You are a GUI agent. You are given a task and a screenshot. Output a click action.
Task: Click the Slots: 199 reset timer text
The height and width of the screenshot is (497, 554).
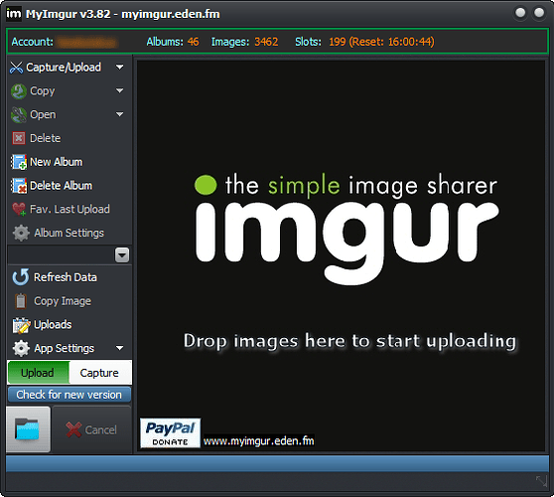point(364,42)
